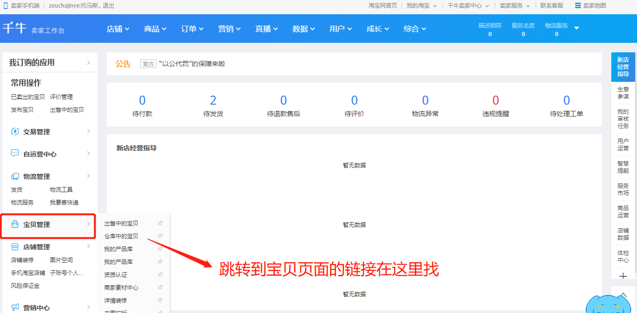Open 已卖出的宝贝 under 常用操作
The height and width of the screenshot is (313, 637).
tap(28, 97)
